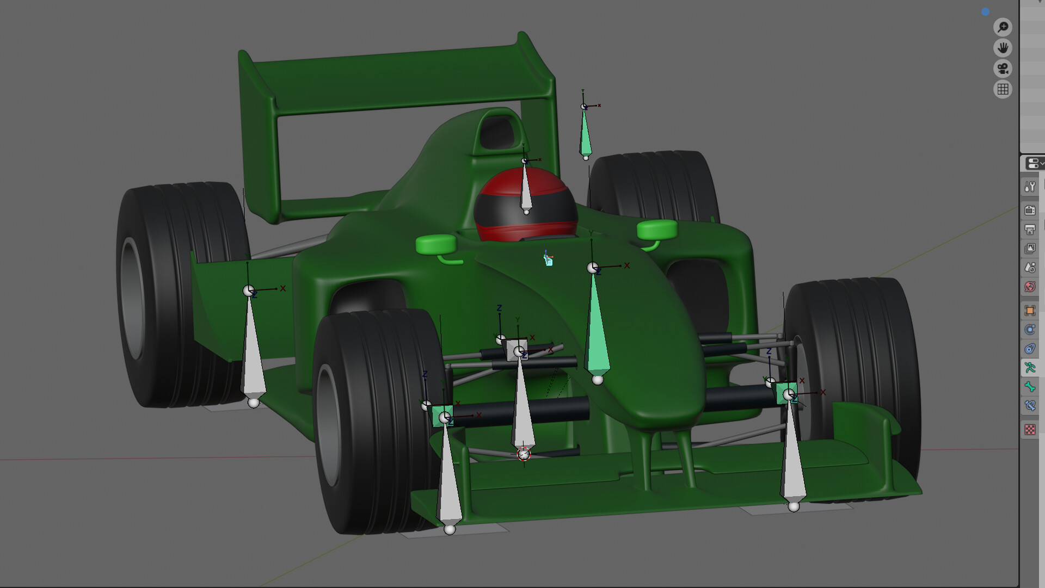Open the editor type dropdown
This screenshot has width=1045, height=588.
[x=1032, y=163]
